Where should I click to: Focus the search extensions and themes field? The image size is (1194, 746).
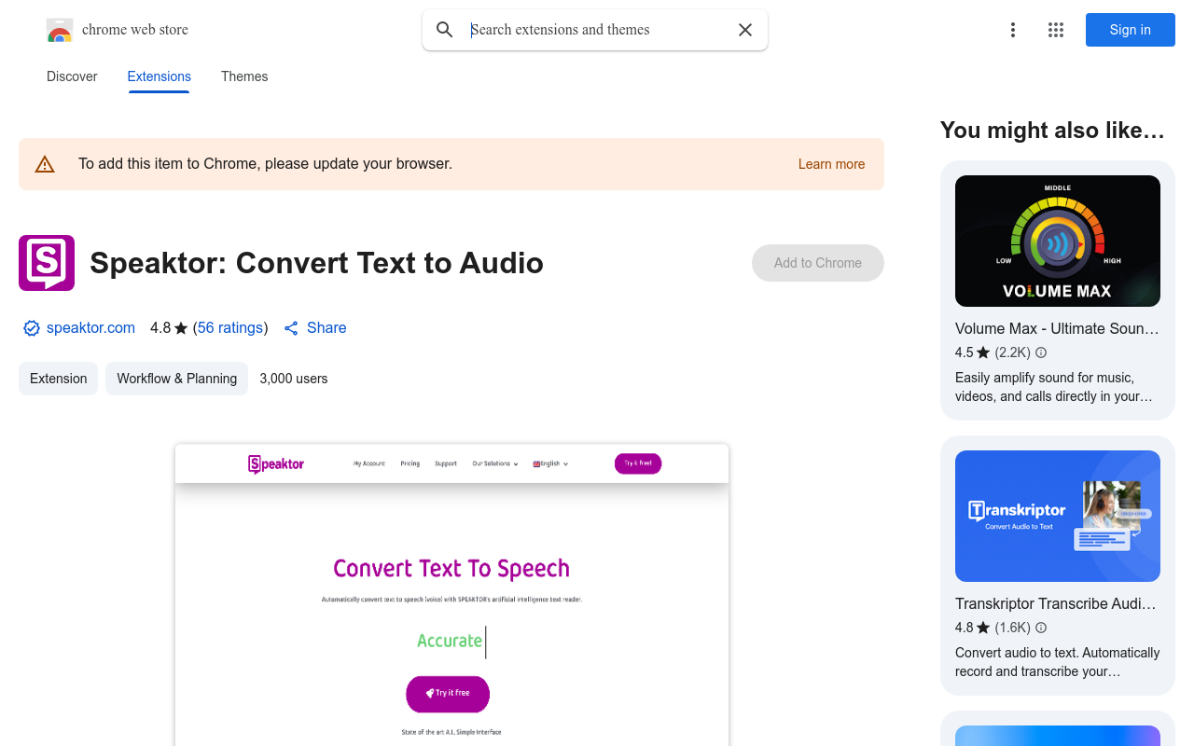[595, 30]
